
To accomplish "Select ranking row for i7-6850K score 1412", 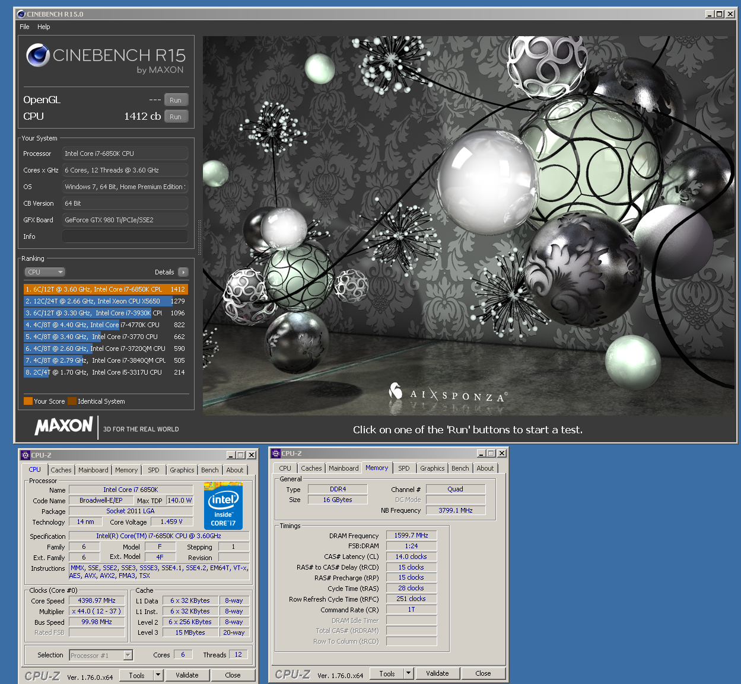I will tap(106, 289).
